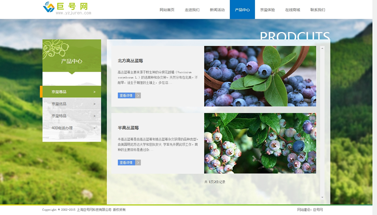
Task: Open 联系我们 in top menu
Action: [318, 9]
